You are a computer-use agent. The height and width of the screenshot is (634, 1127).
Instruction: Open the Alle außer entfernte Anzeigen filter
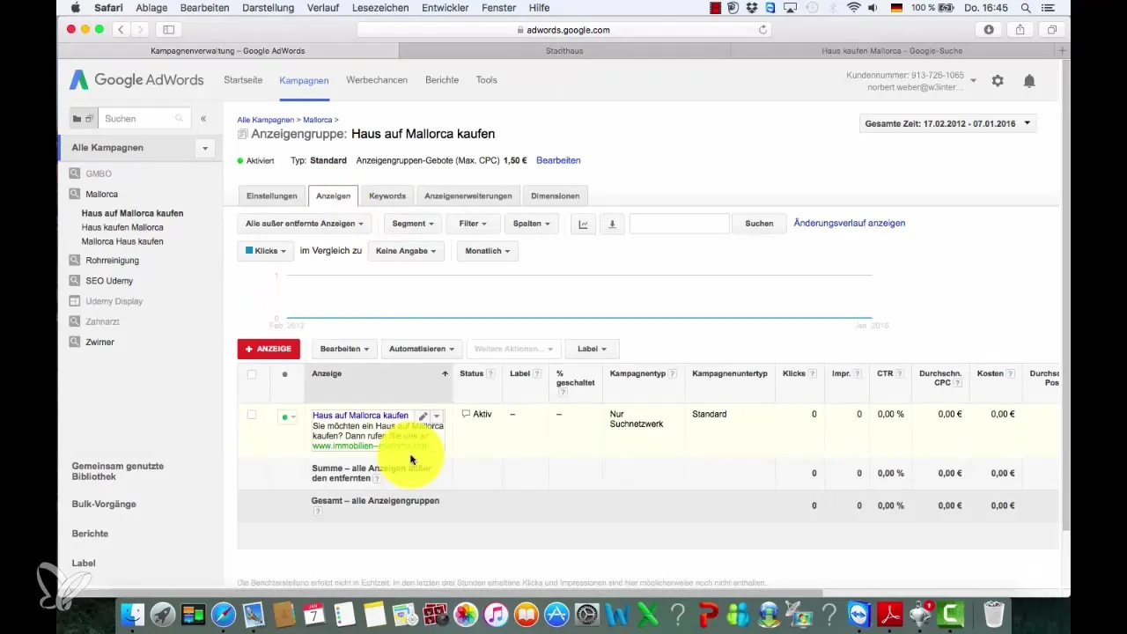[x=305, y=224]
